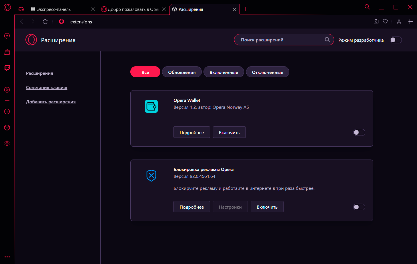Screen dimensions: 417x264
Task: Click the Режим разработчика label
Action: [361, 40]
